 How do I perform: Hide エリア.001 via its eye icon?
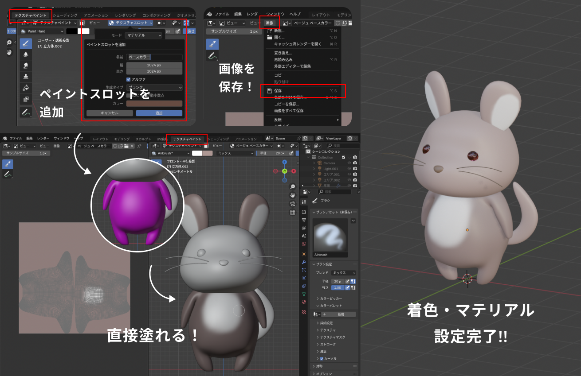[349, 174]
